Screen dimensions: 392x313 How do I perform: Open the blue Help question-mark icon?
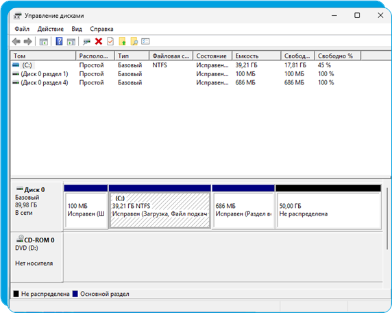click(59, 41)
